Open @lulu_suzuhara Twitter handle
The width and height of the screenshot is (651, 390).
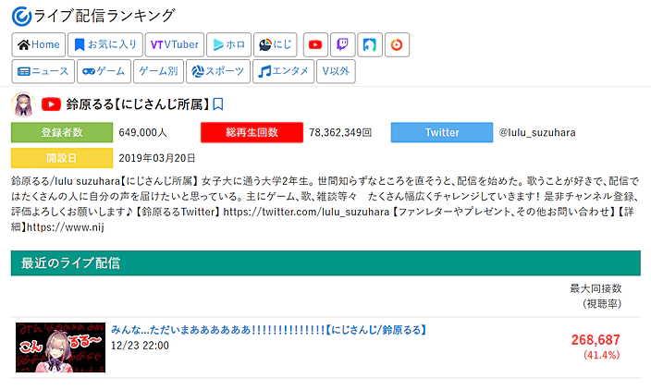537,133
